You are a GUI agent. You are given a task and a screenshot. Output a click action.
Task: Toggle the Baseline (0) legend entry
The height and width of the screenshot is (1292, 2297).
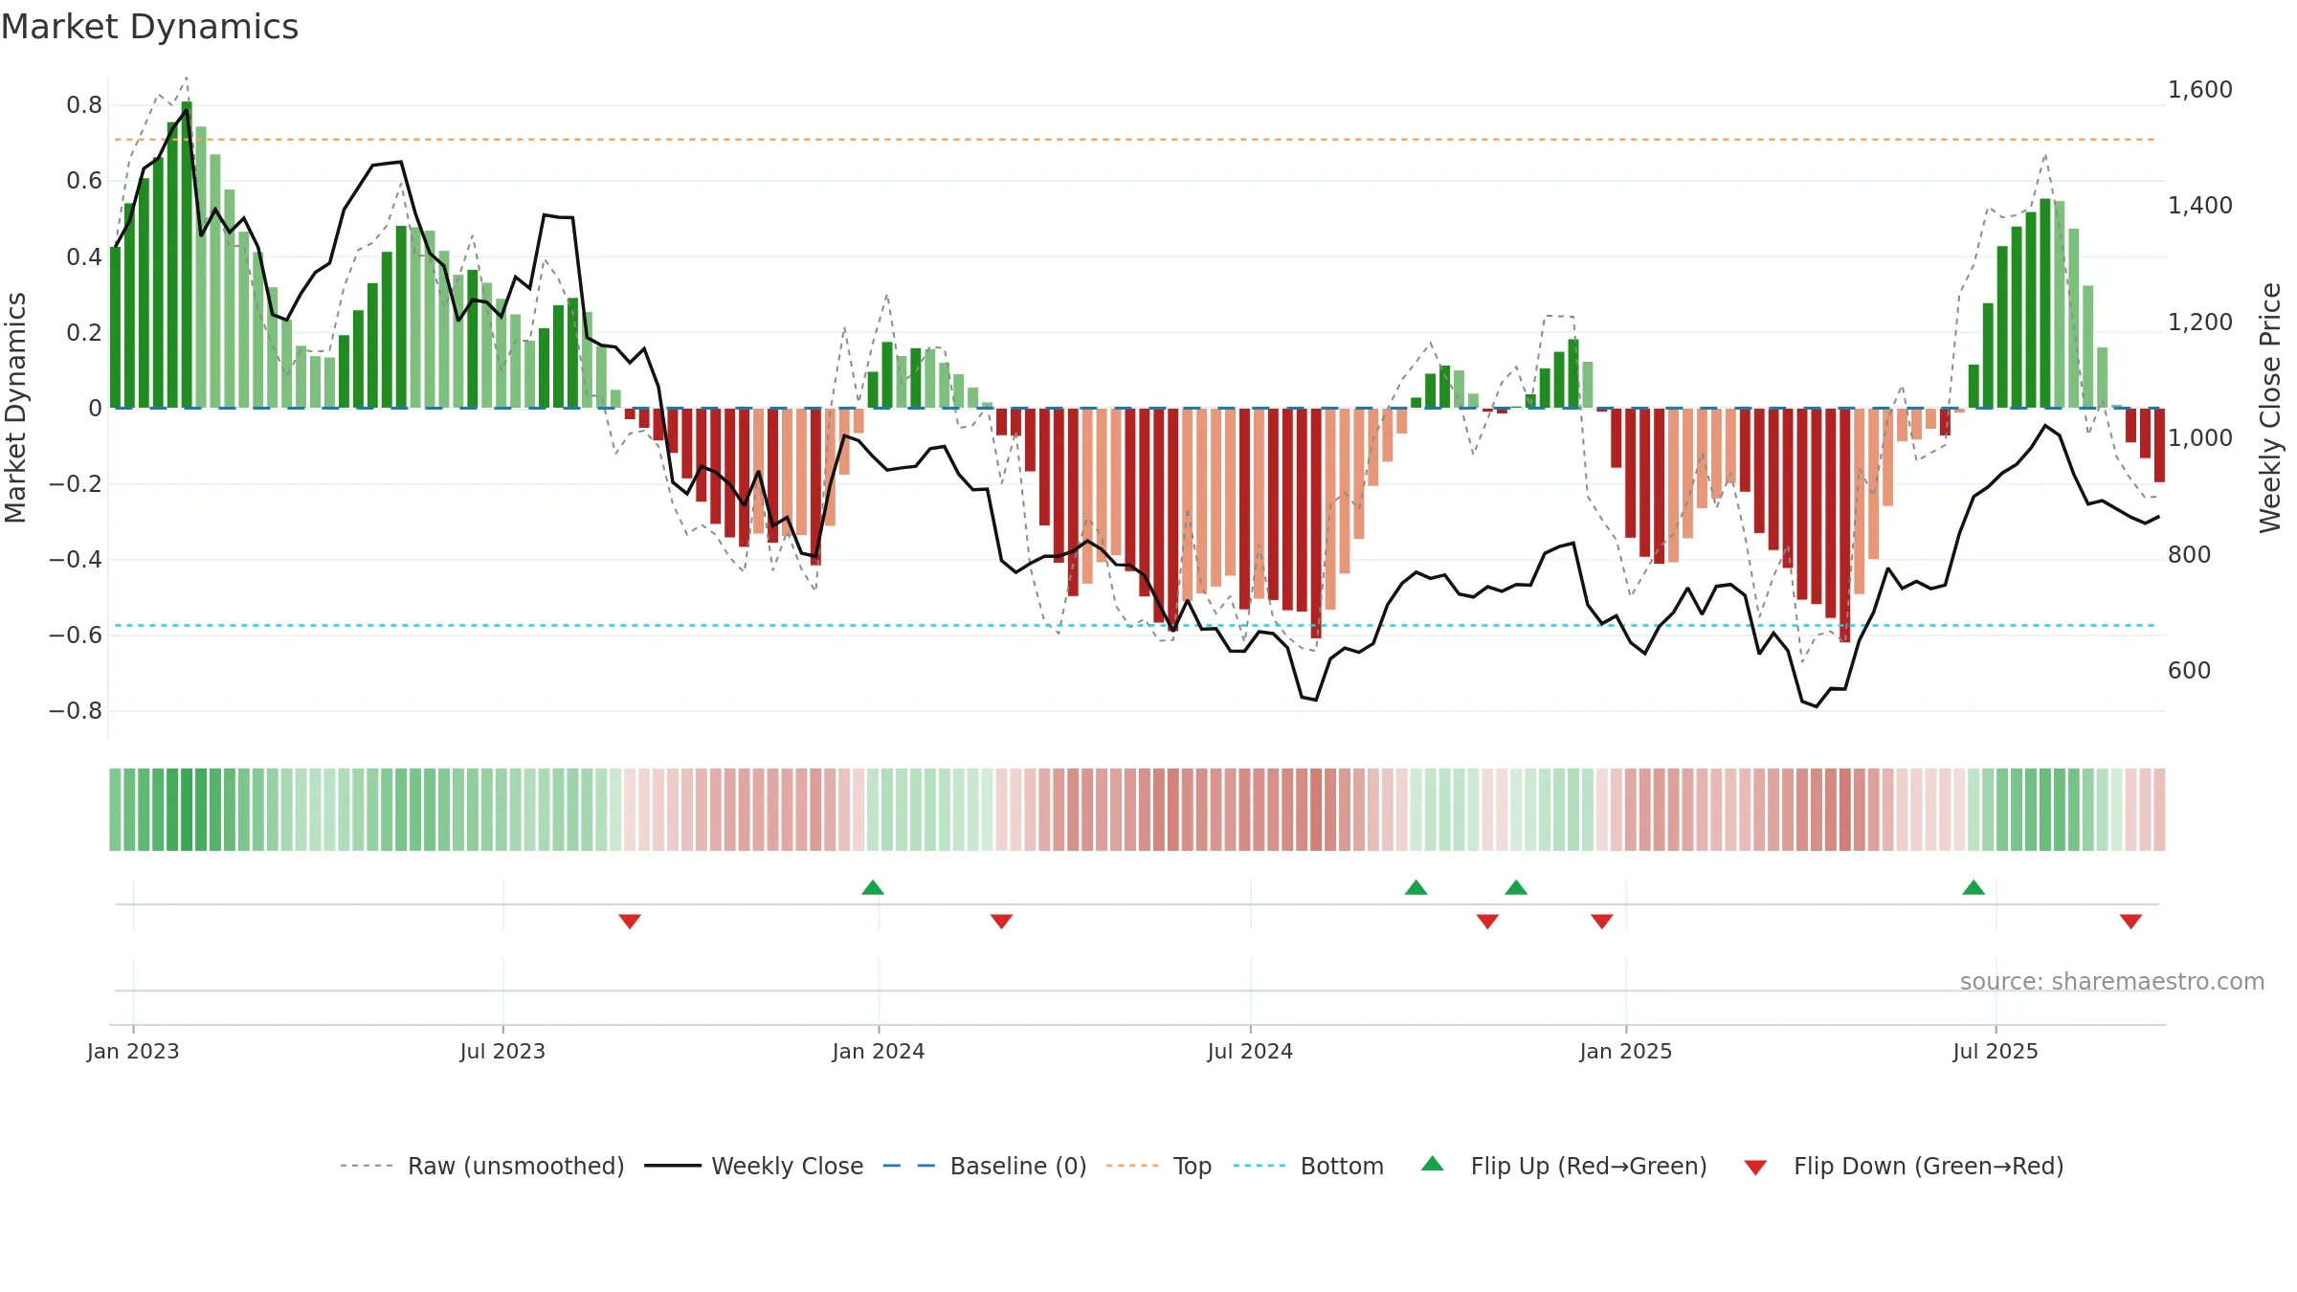[985, 1166]
